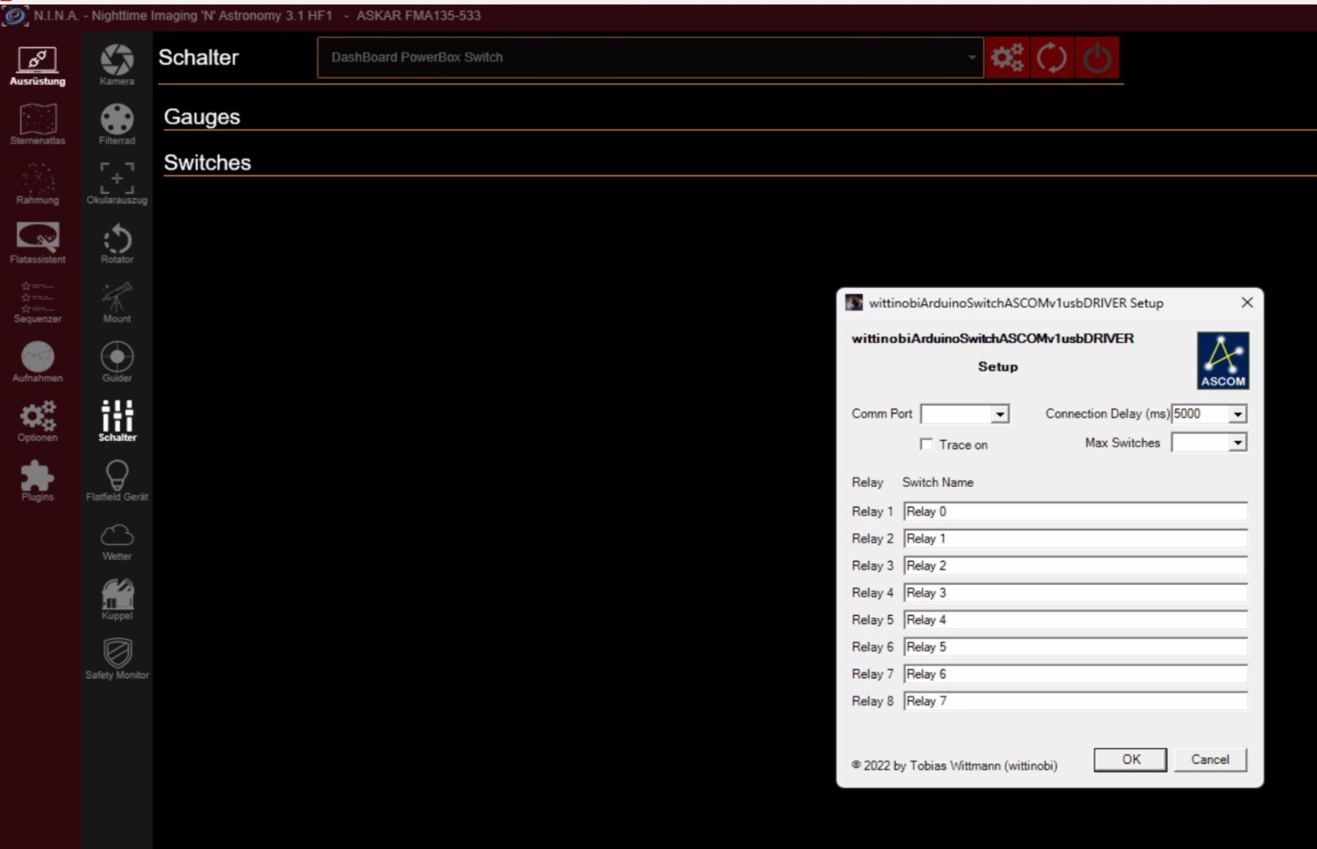Select the Kamera equipment tab

point(117,66)
